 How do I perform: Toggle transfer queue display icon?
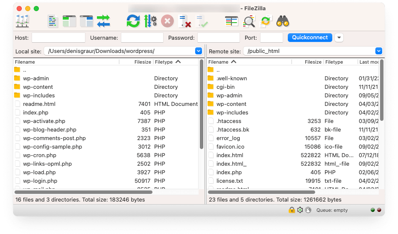click(104, 21)
